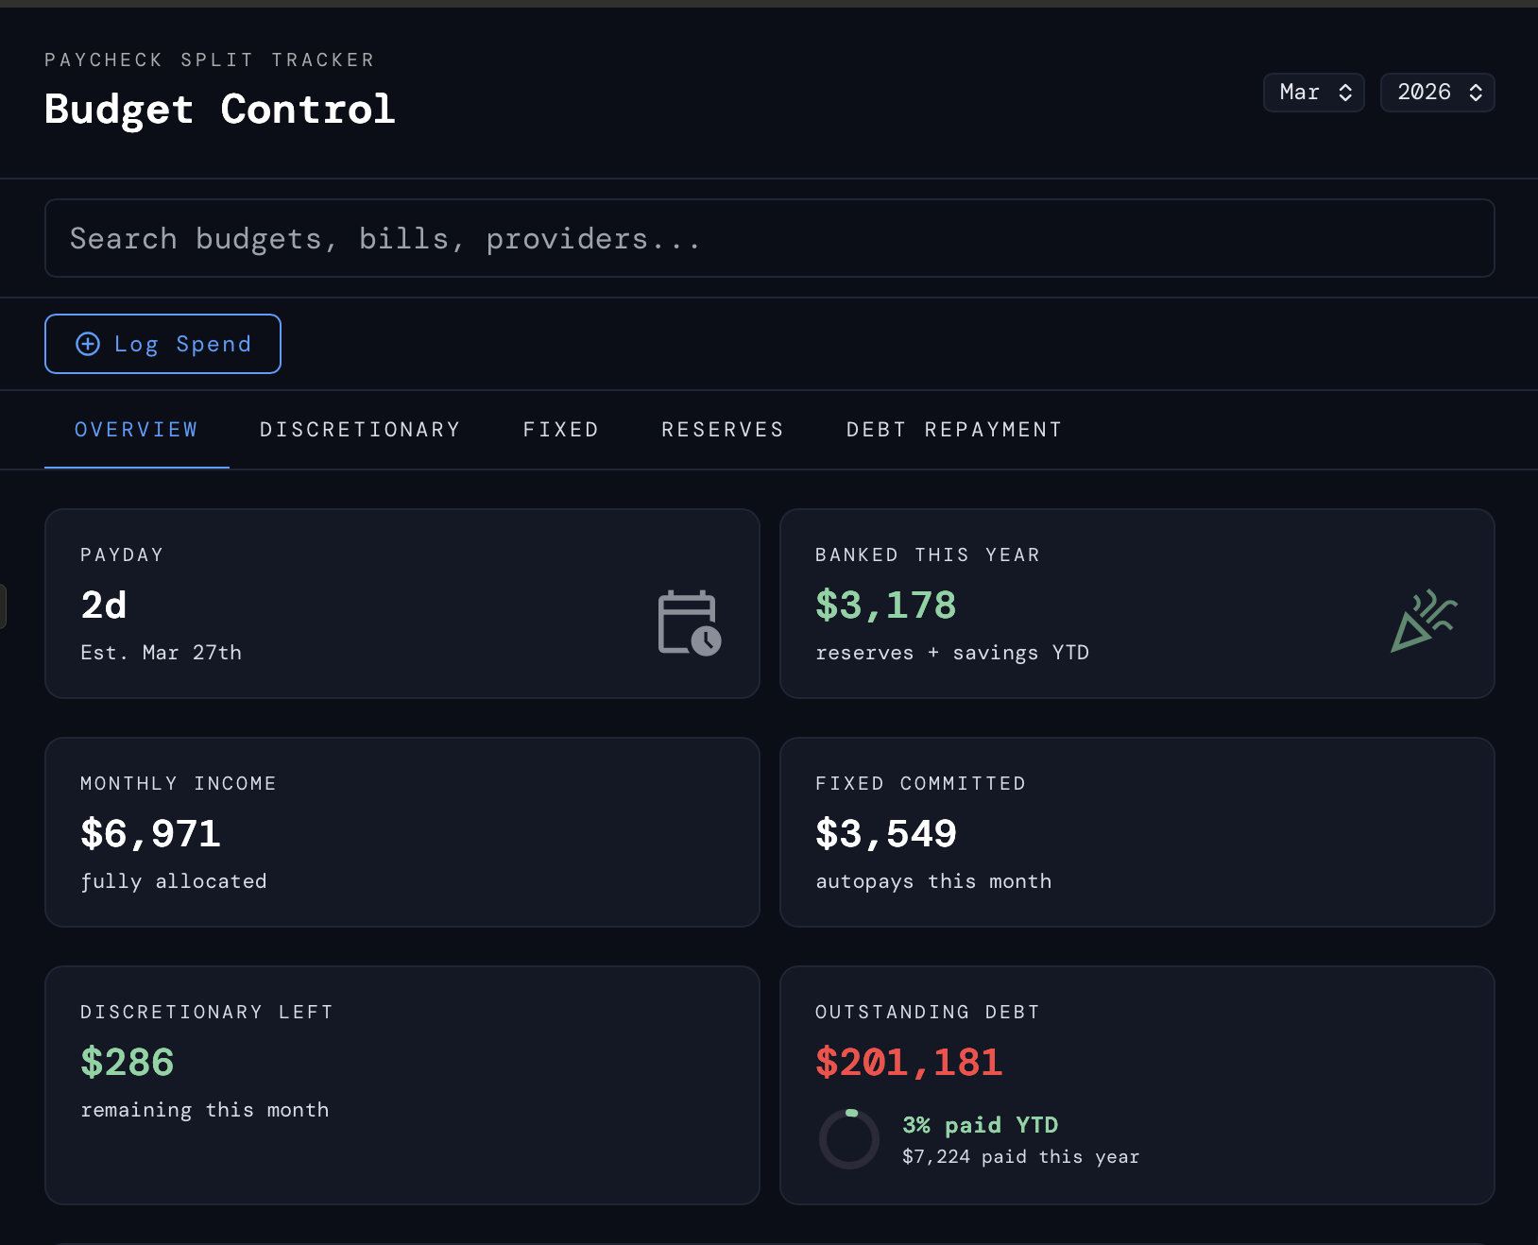The width and height of the screenshot is (1538, 1245).
Task: Switch to the Fixed tab
Action: [560, 430]
